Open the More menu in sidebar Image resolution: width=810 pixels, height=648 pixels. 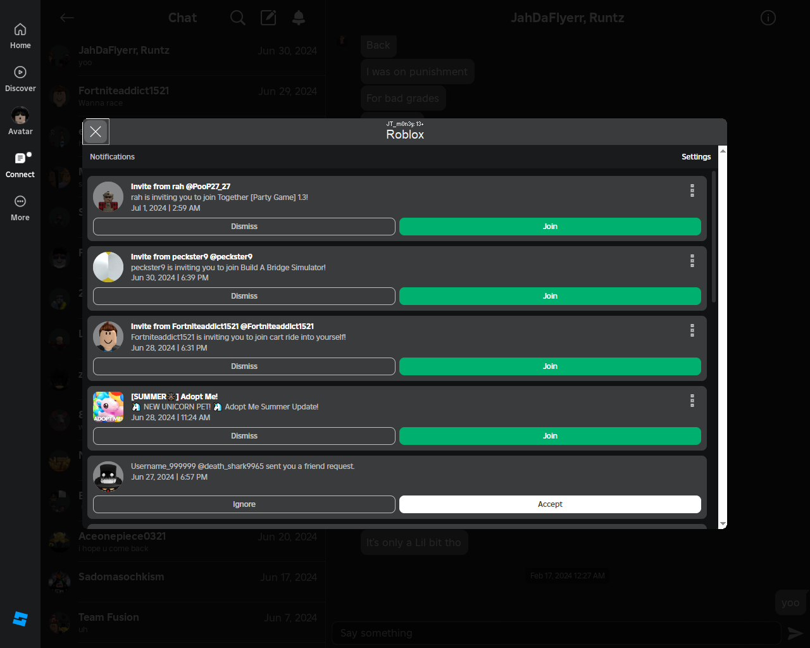point(20,208)
